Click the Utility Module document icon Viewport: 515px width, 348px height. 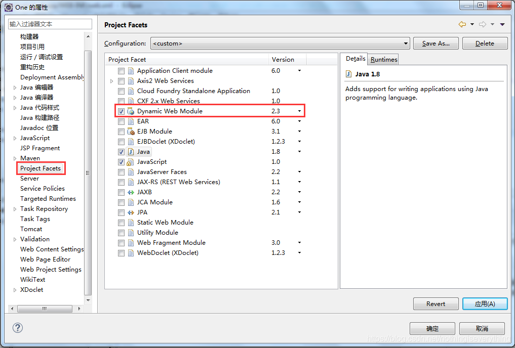click(131, 233)
